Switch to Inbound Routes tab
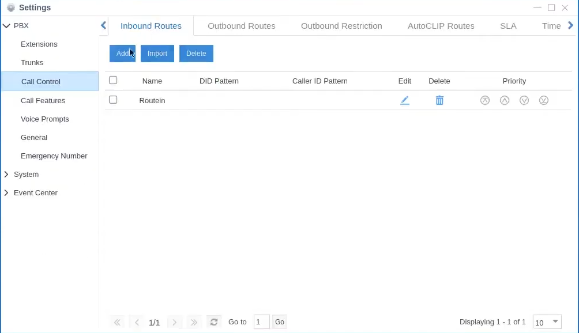The image size is (579, 333). tap(151, 26)
